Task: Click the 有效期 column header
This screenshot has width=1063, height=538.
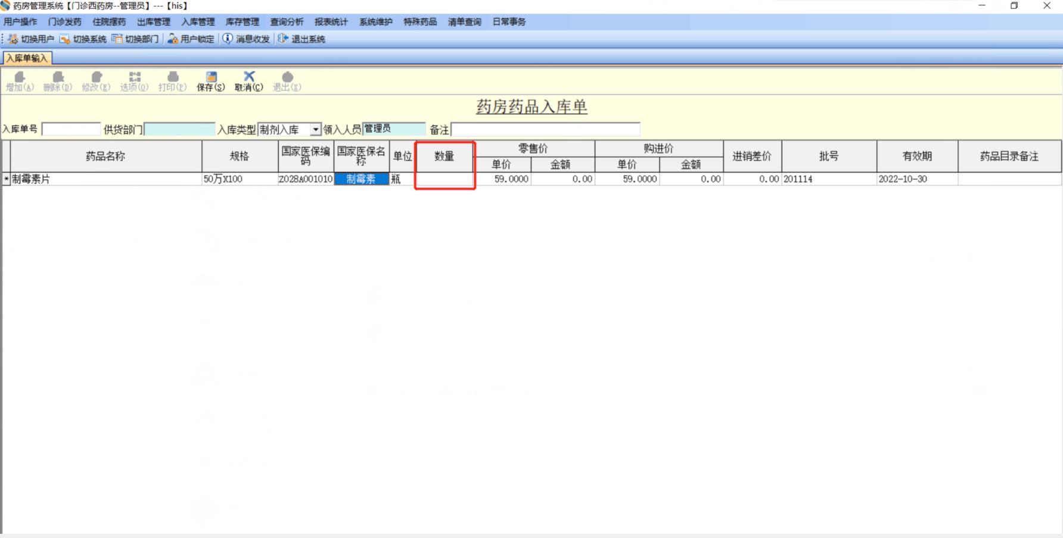Action: coord(917,157)
